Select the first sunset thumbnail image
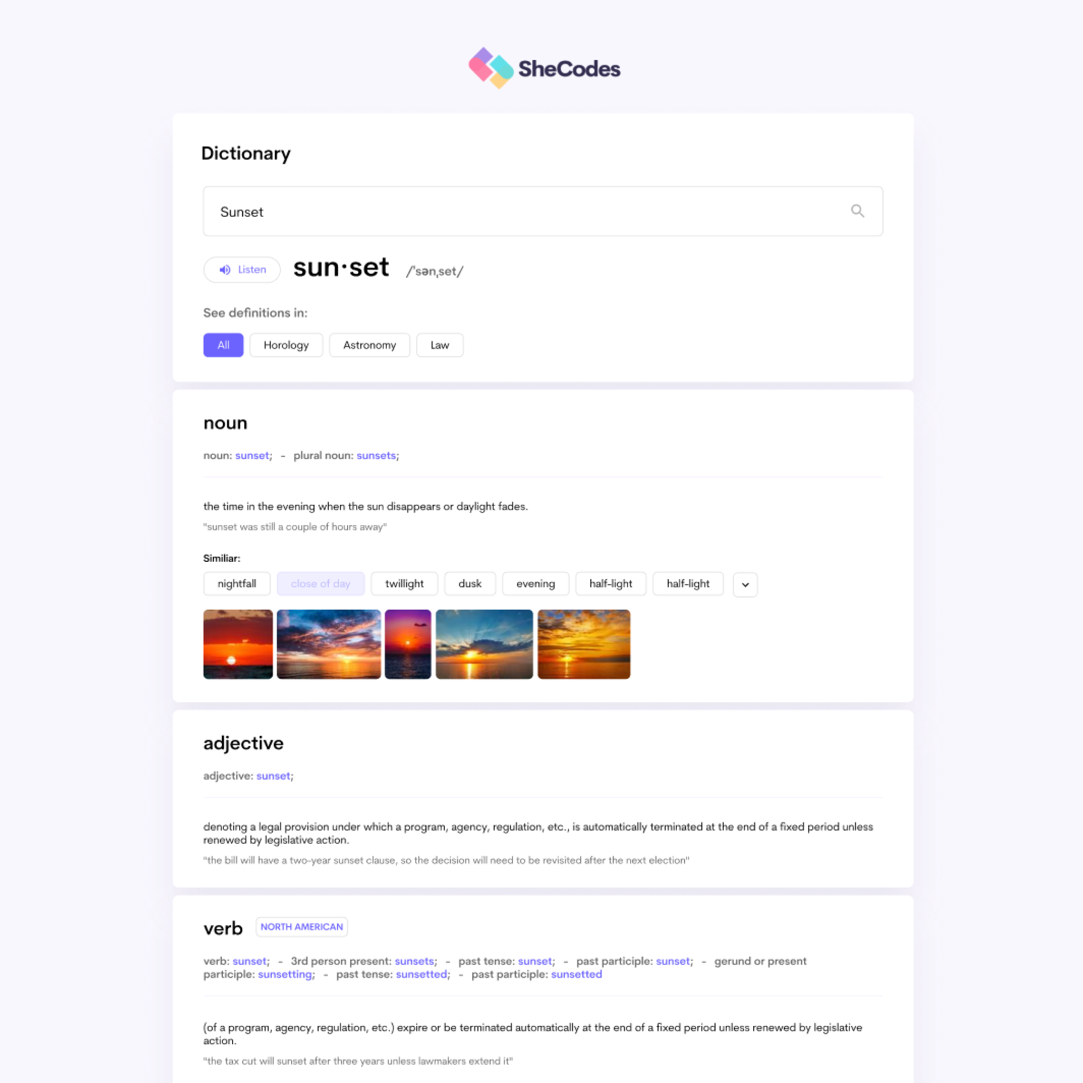 coord(237,644)
